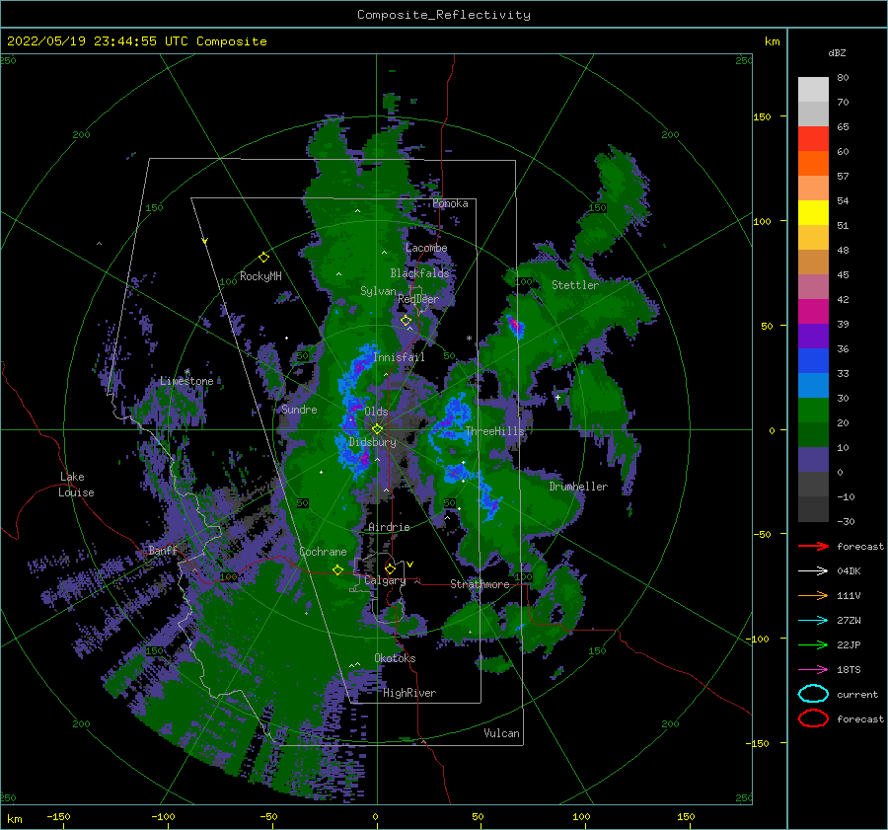Screen dimensions: 888x830
Task: Click the Drumheller city label
Action: [578, 487]
